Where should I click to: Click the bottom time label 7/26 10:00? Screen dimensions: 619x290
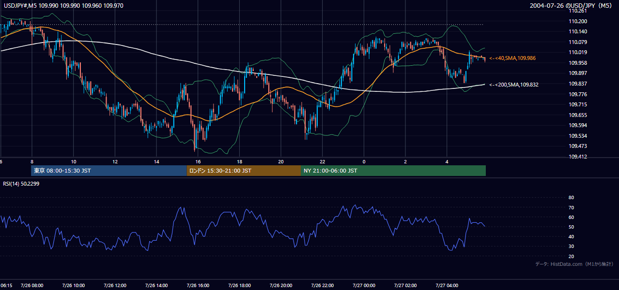tap(74, 286)
